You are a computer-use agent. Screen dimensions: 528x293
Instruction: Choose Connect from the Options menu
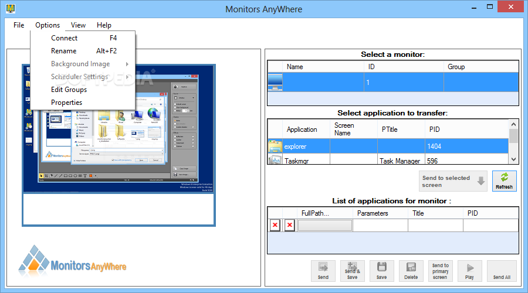[x=83, y=38]
